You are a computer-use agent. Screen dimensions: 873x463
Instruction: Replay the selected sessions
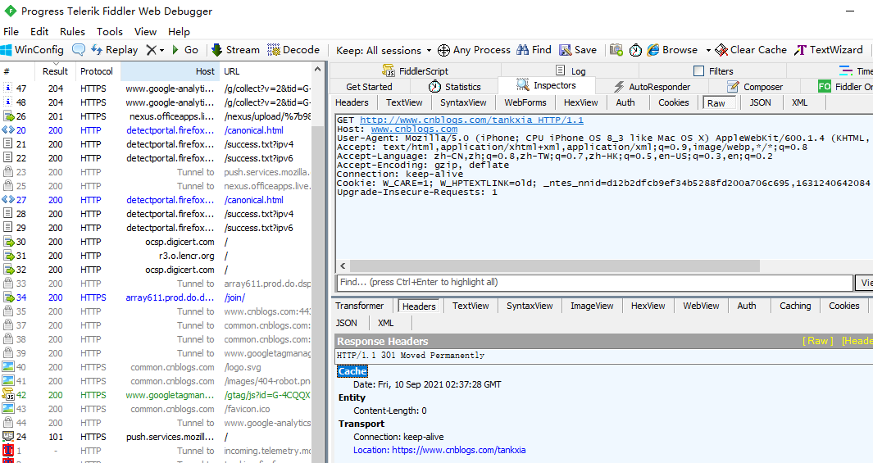click(114, 49)
